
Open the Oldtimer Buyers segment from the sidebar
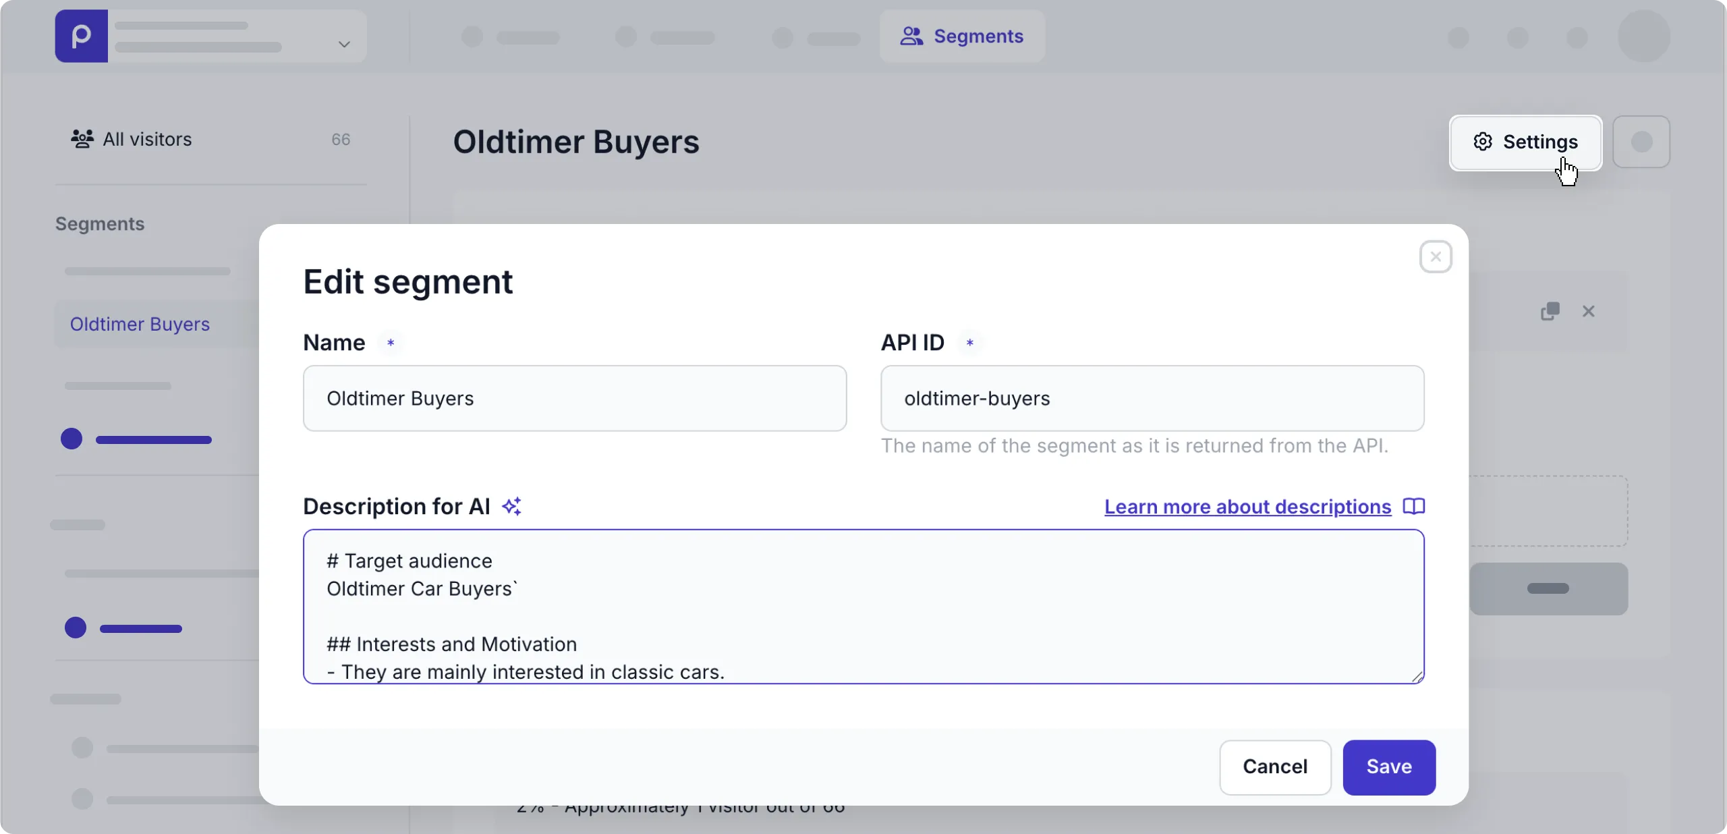coord(138,324)
